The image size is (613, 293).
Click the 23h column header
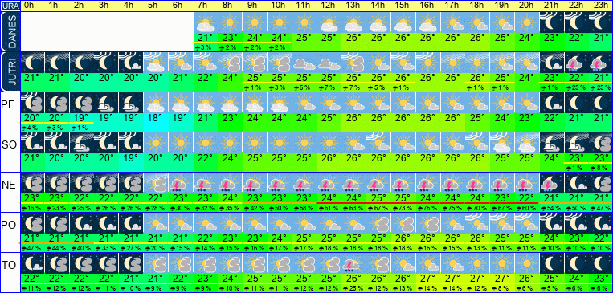(600, 6)
